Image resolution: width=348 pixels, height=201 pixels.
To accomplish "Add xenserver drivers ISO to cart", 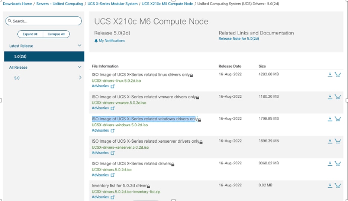I will tap(338, 141).
